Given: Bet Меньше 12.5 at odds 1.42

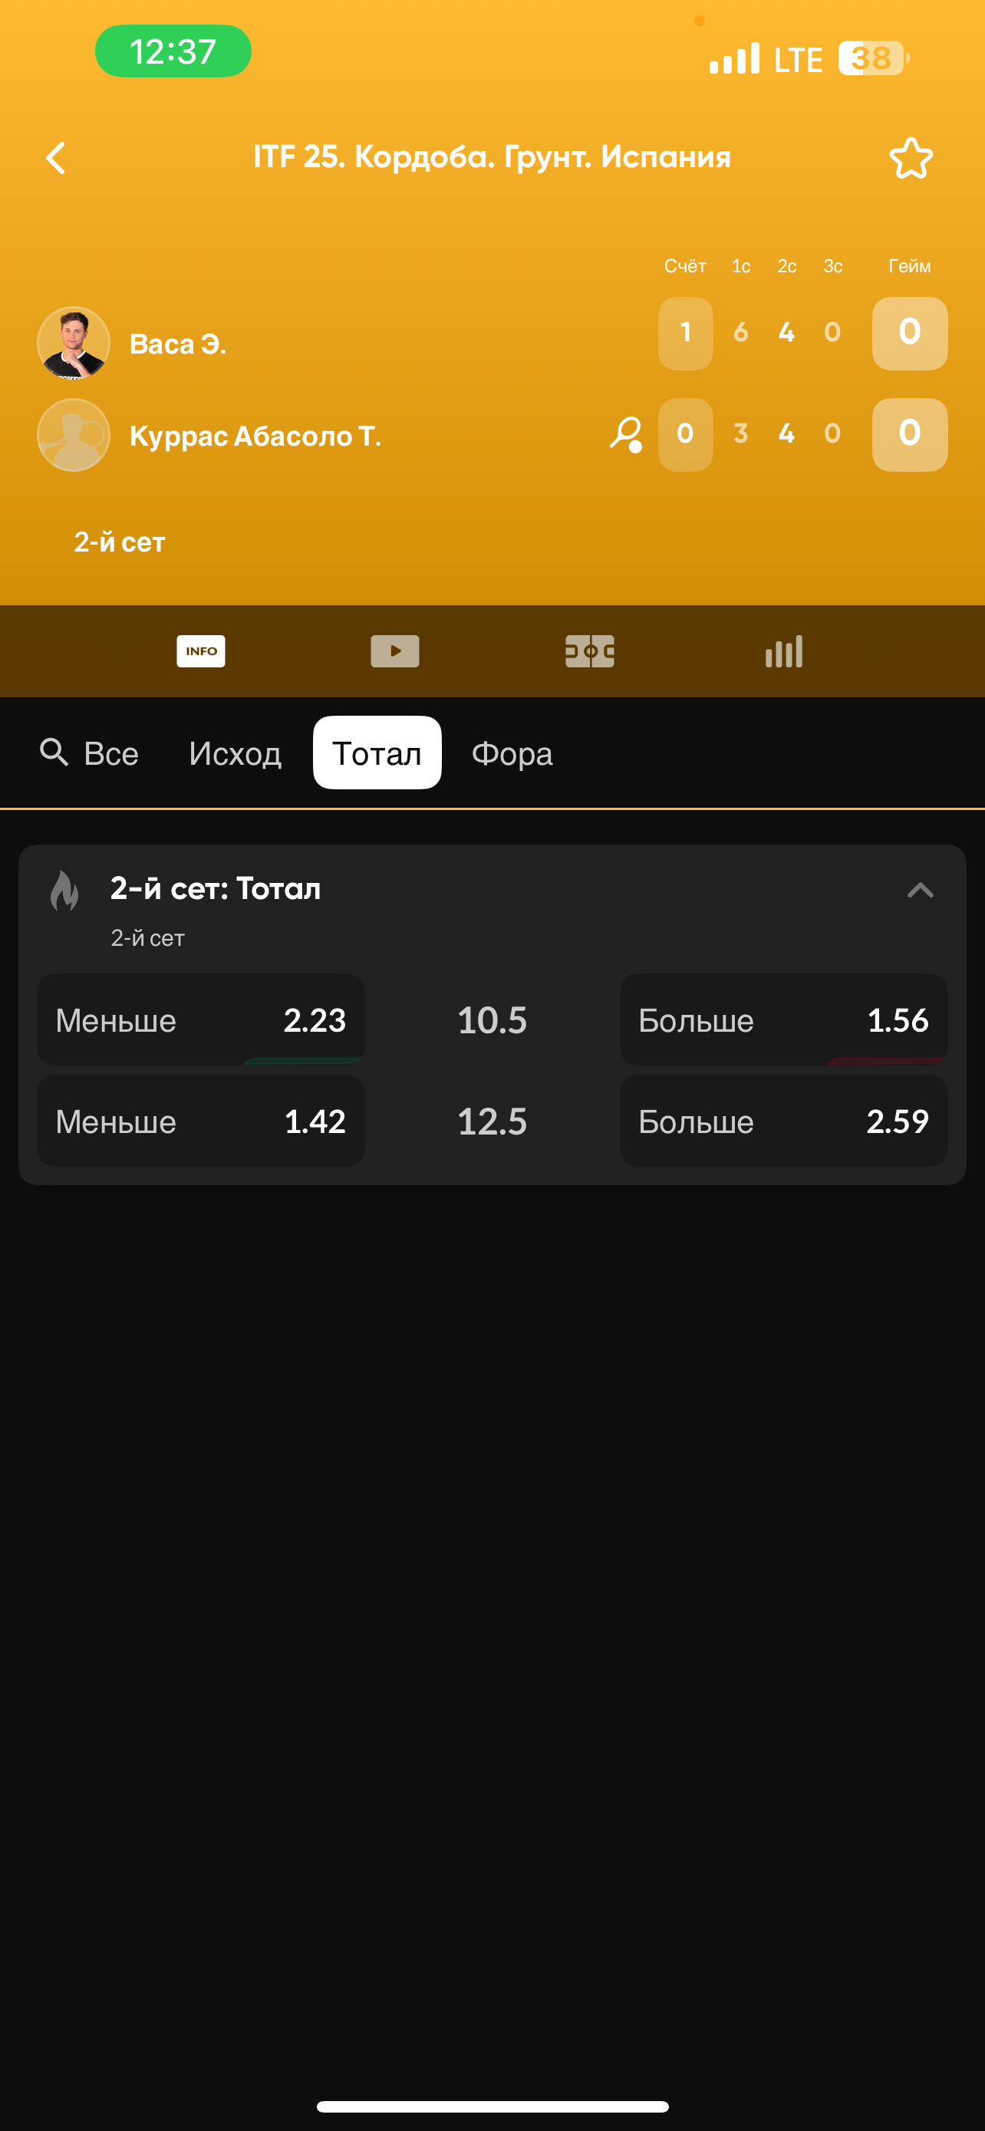Looking at the screenshot, I should tap(201, 1121).
